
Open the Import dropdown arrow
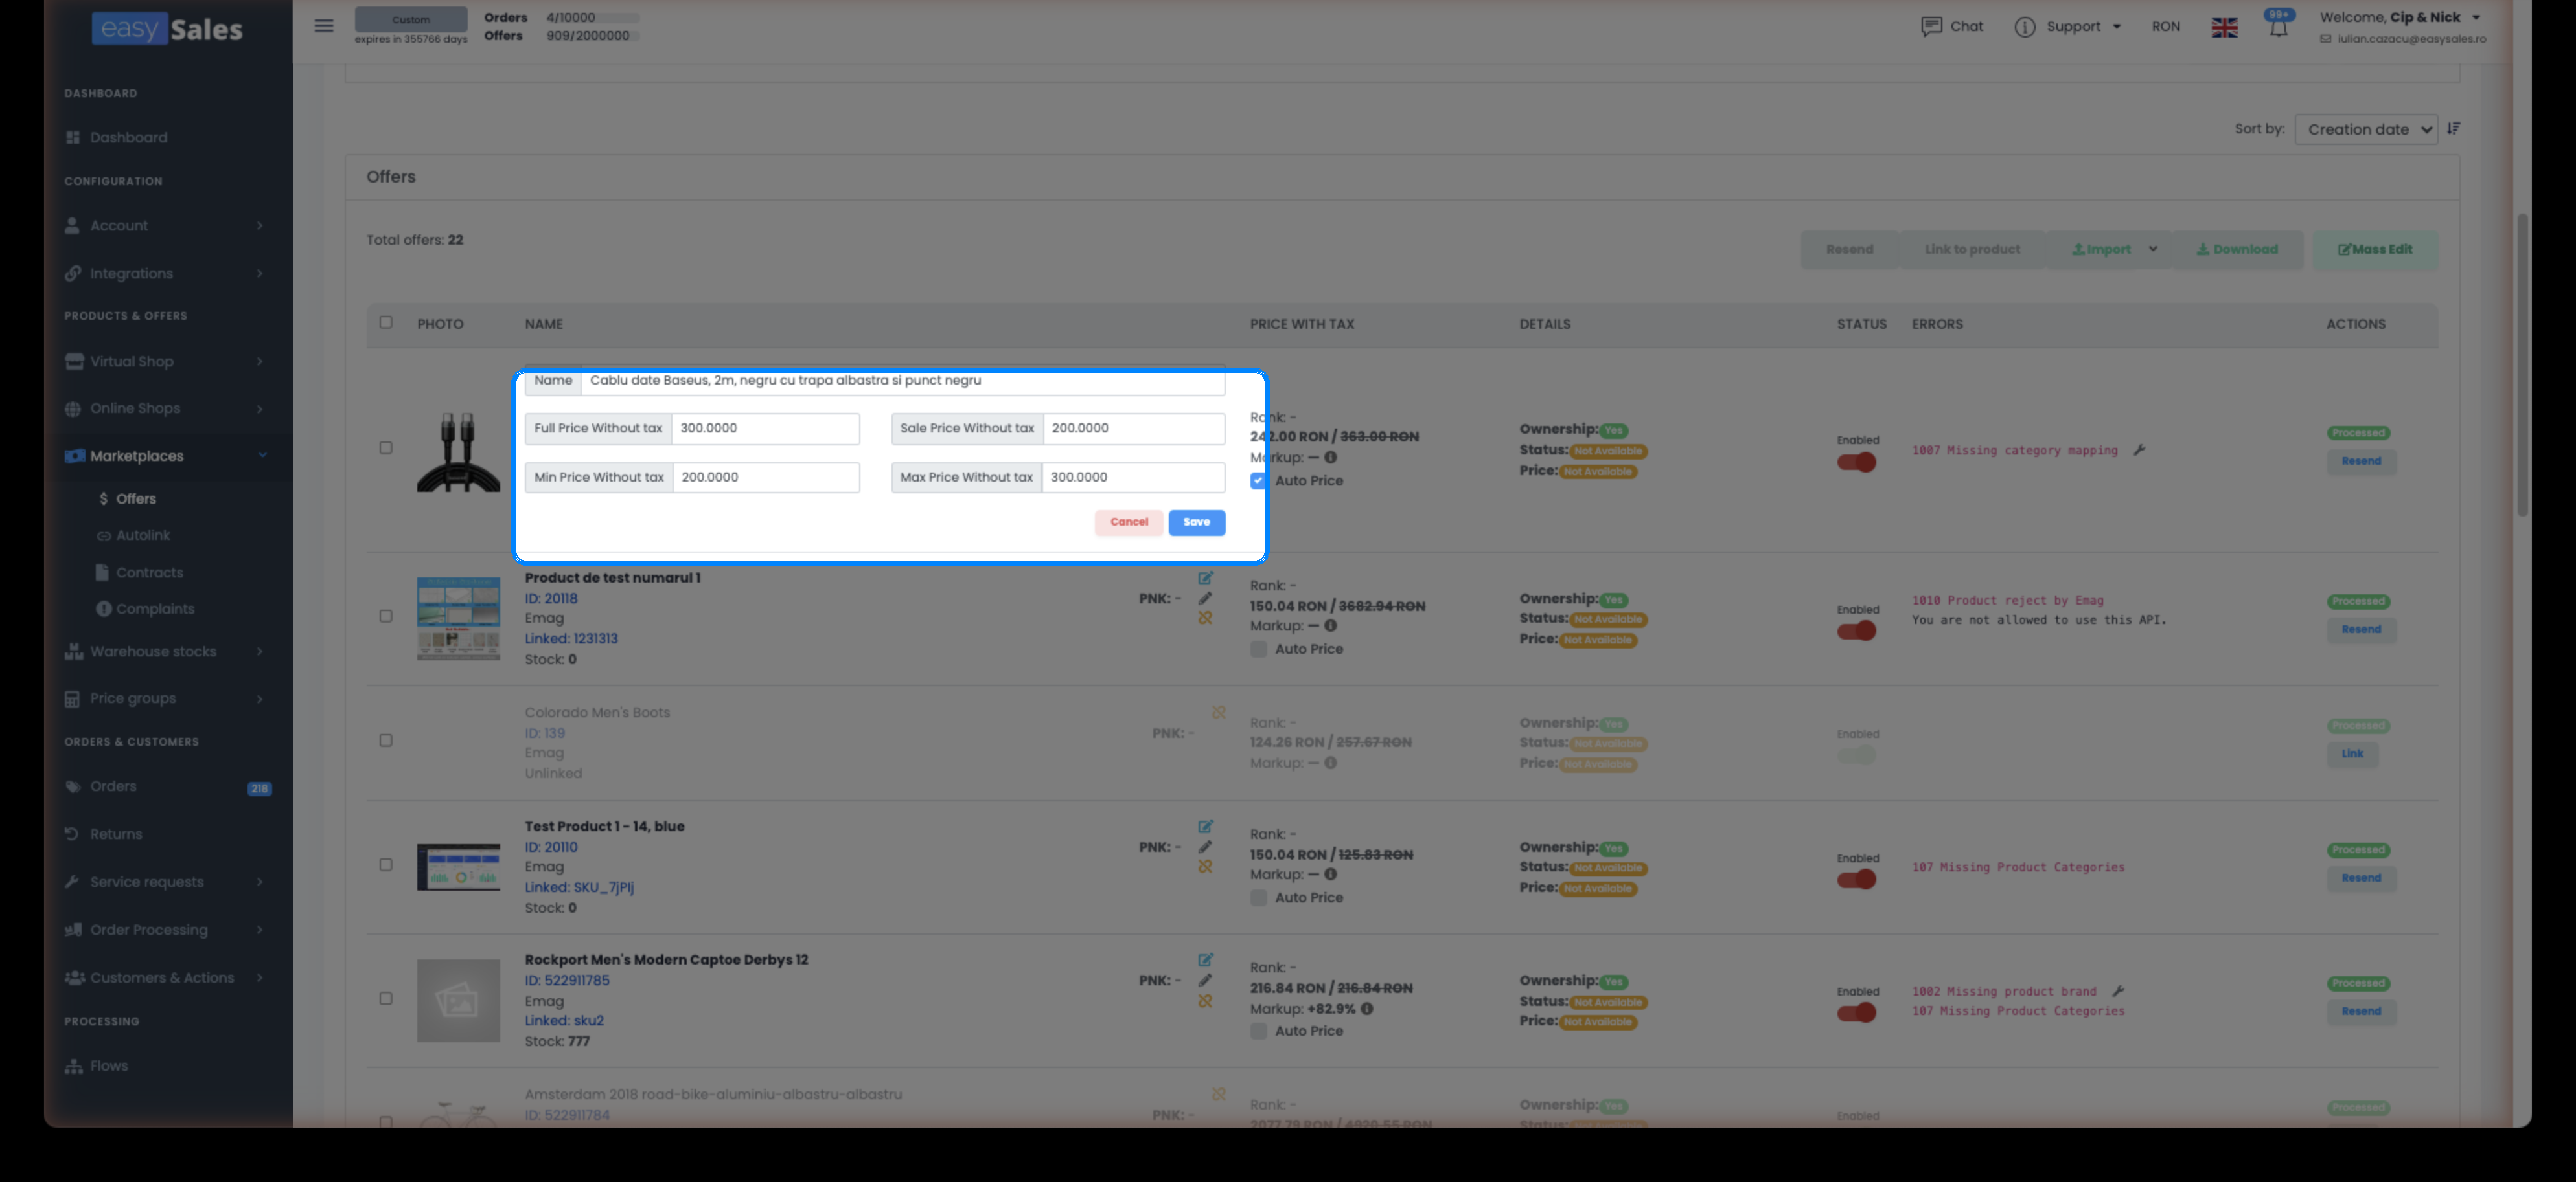pyautogui.click(x=2152, y=250)
